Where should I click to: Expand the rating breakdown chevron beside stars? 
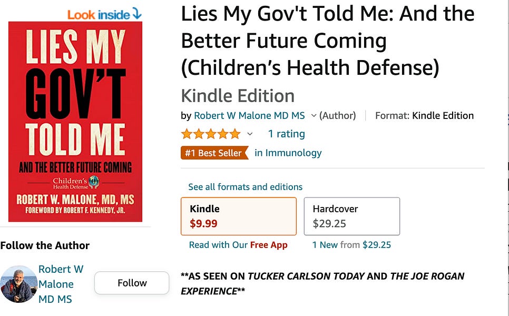250,134
